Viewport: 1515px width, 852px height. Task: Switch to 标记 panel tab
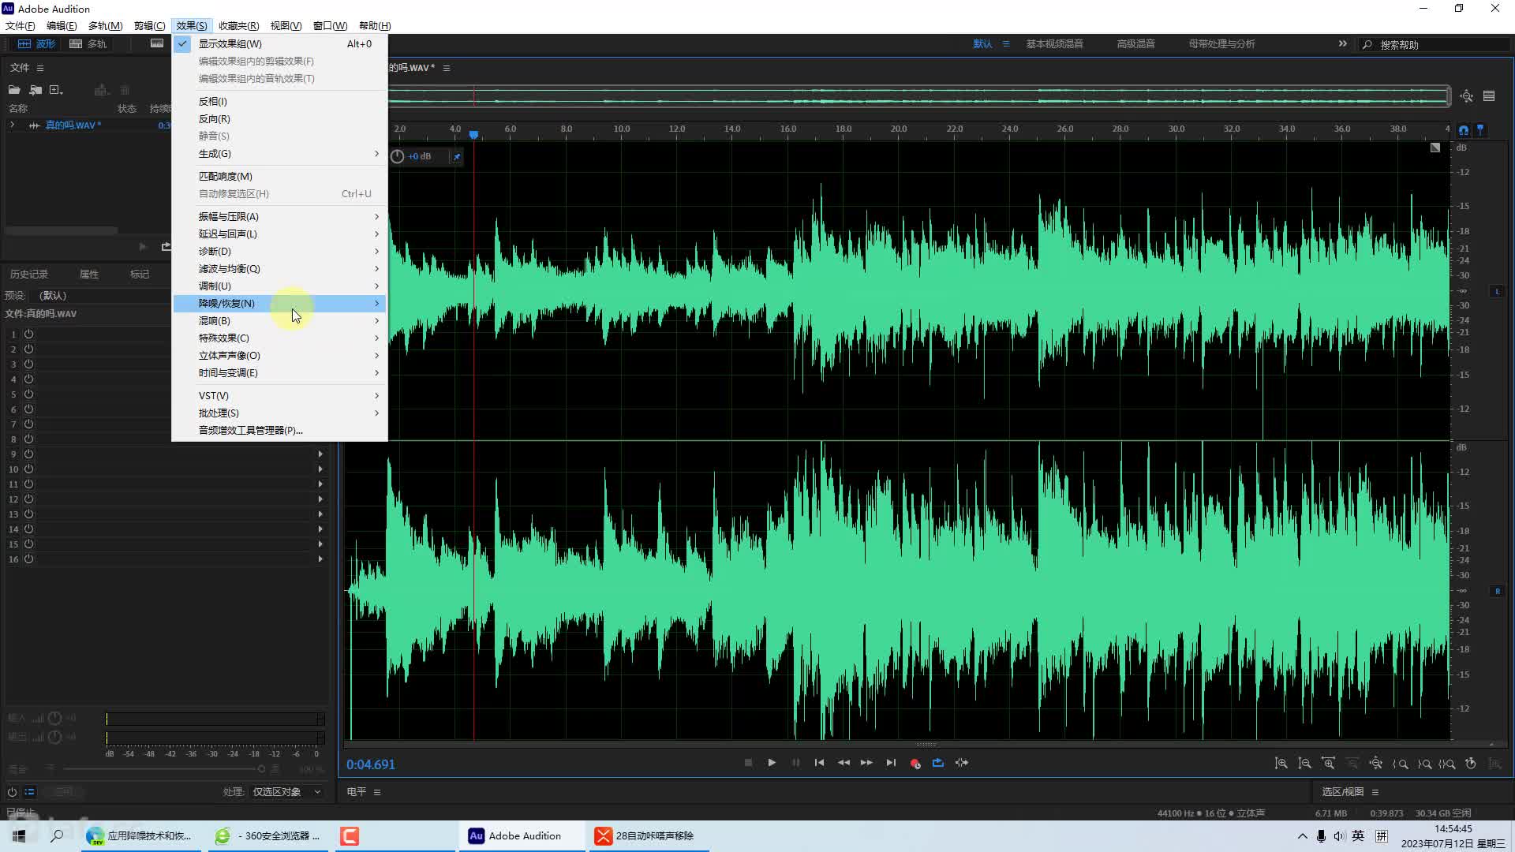pyautogui.click(x=140, y=274)
